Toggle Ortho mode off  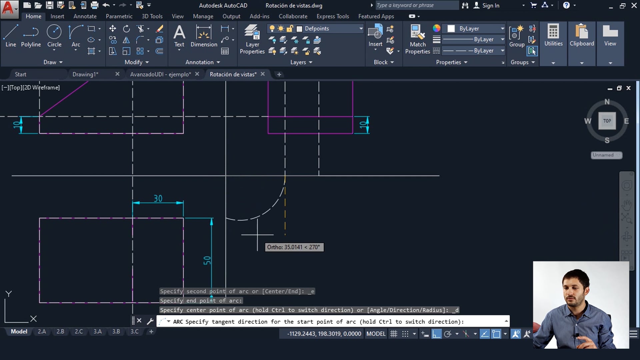(x=437, y=333)
